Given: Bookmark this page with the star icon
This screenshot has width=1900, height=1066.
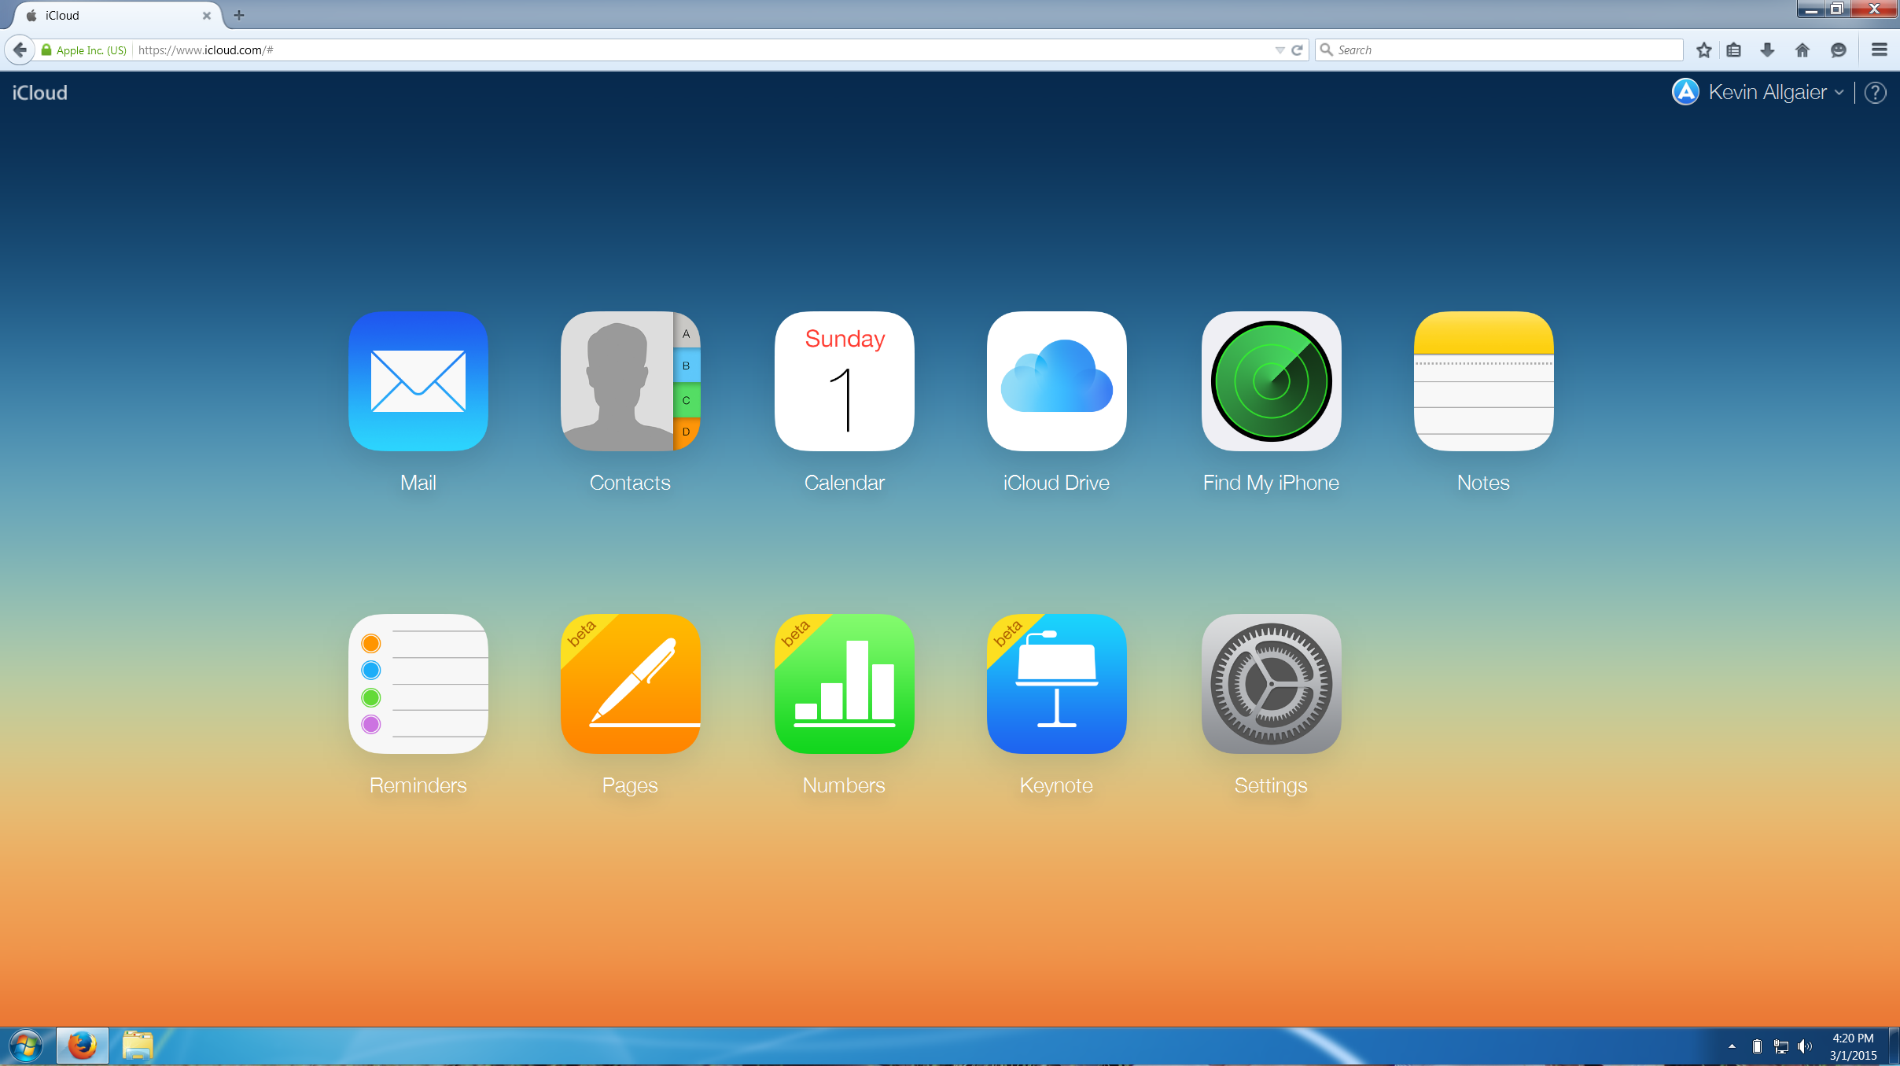Looking at the screenshot, I should click(x=1704, y=50).
